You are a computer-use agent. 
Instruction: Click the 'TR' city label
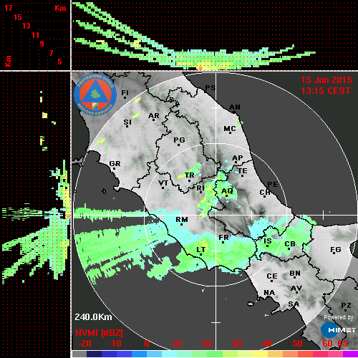[190, 175]
